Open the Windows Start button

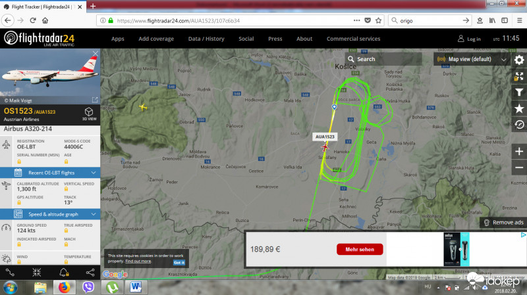pos(11,288)
